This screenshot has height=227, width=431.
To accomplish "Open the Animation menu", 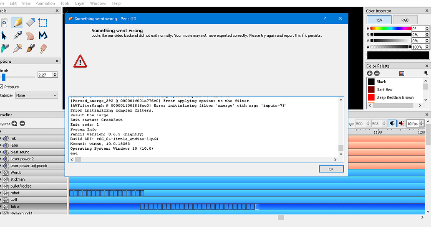I will [45, 3].
